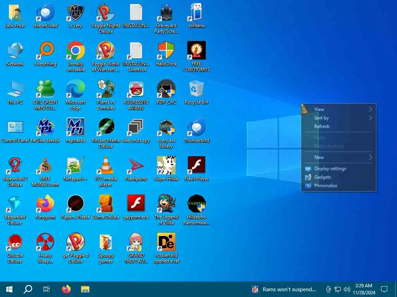Screen dimensions: 397x297
Task: Select Chuzzle Deluxe icon
Action: (15, 242)
